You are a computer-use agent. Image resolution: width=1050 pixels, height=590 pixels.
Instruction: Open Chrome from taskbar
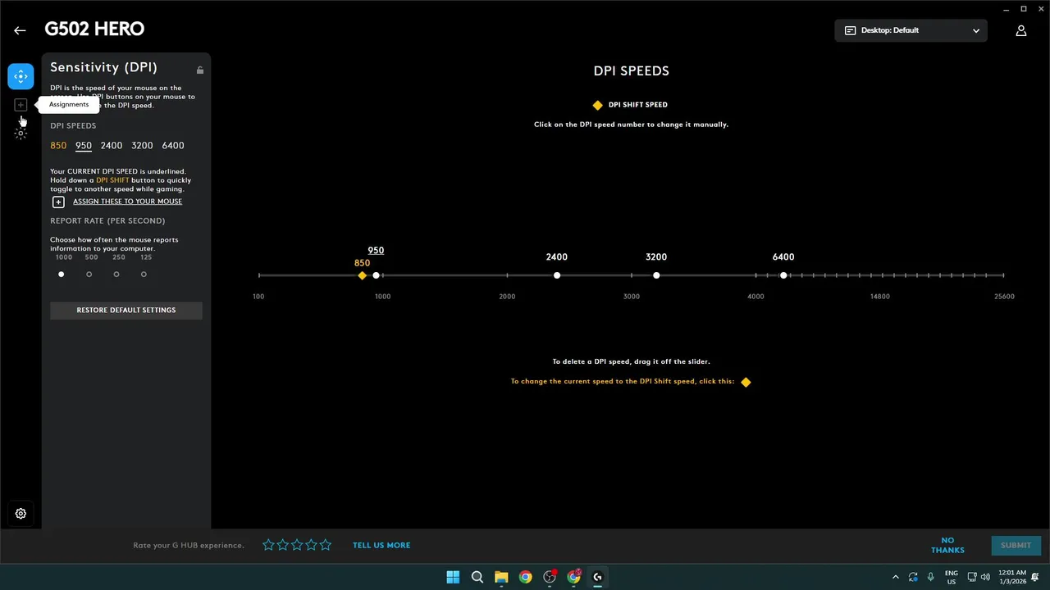[525, 577]
